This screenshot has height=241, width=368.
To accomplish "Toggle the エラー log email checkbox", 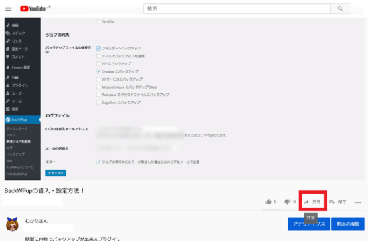I will 98,162.
